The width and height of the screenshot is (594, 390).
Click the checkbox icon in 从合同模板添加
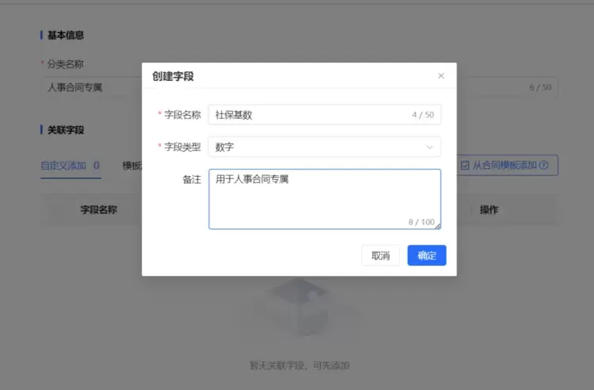click(x=465, y=165)
